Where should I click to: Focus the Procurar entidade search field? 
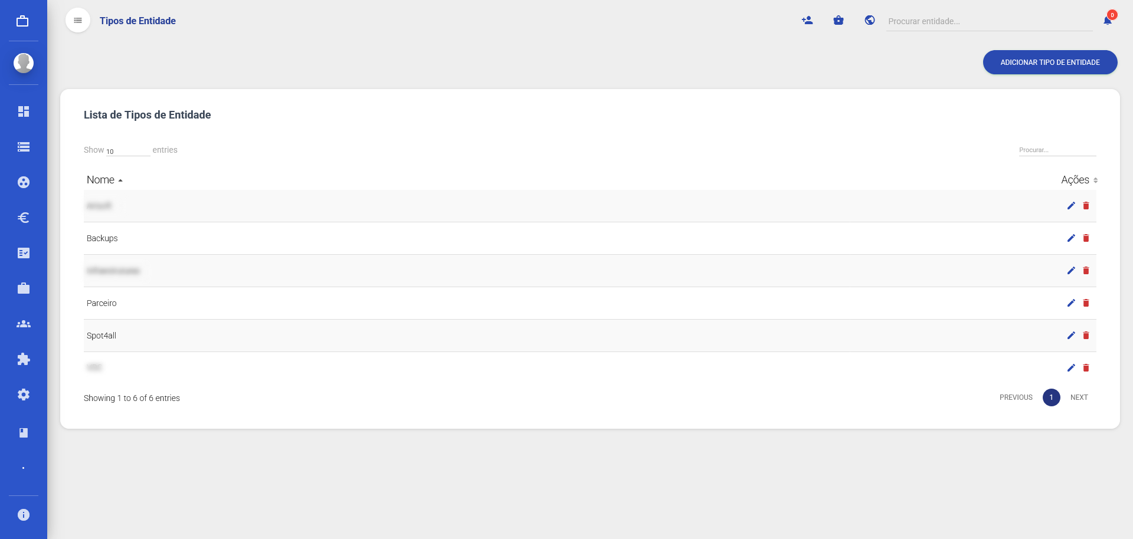click(x=988, y=21)
